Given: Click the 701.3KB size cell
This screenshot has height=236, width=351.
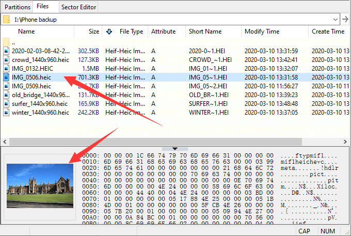Looking at the screenshot, I should (x=88, y=77).
